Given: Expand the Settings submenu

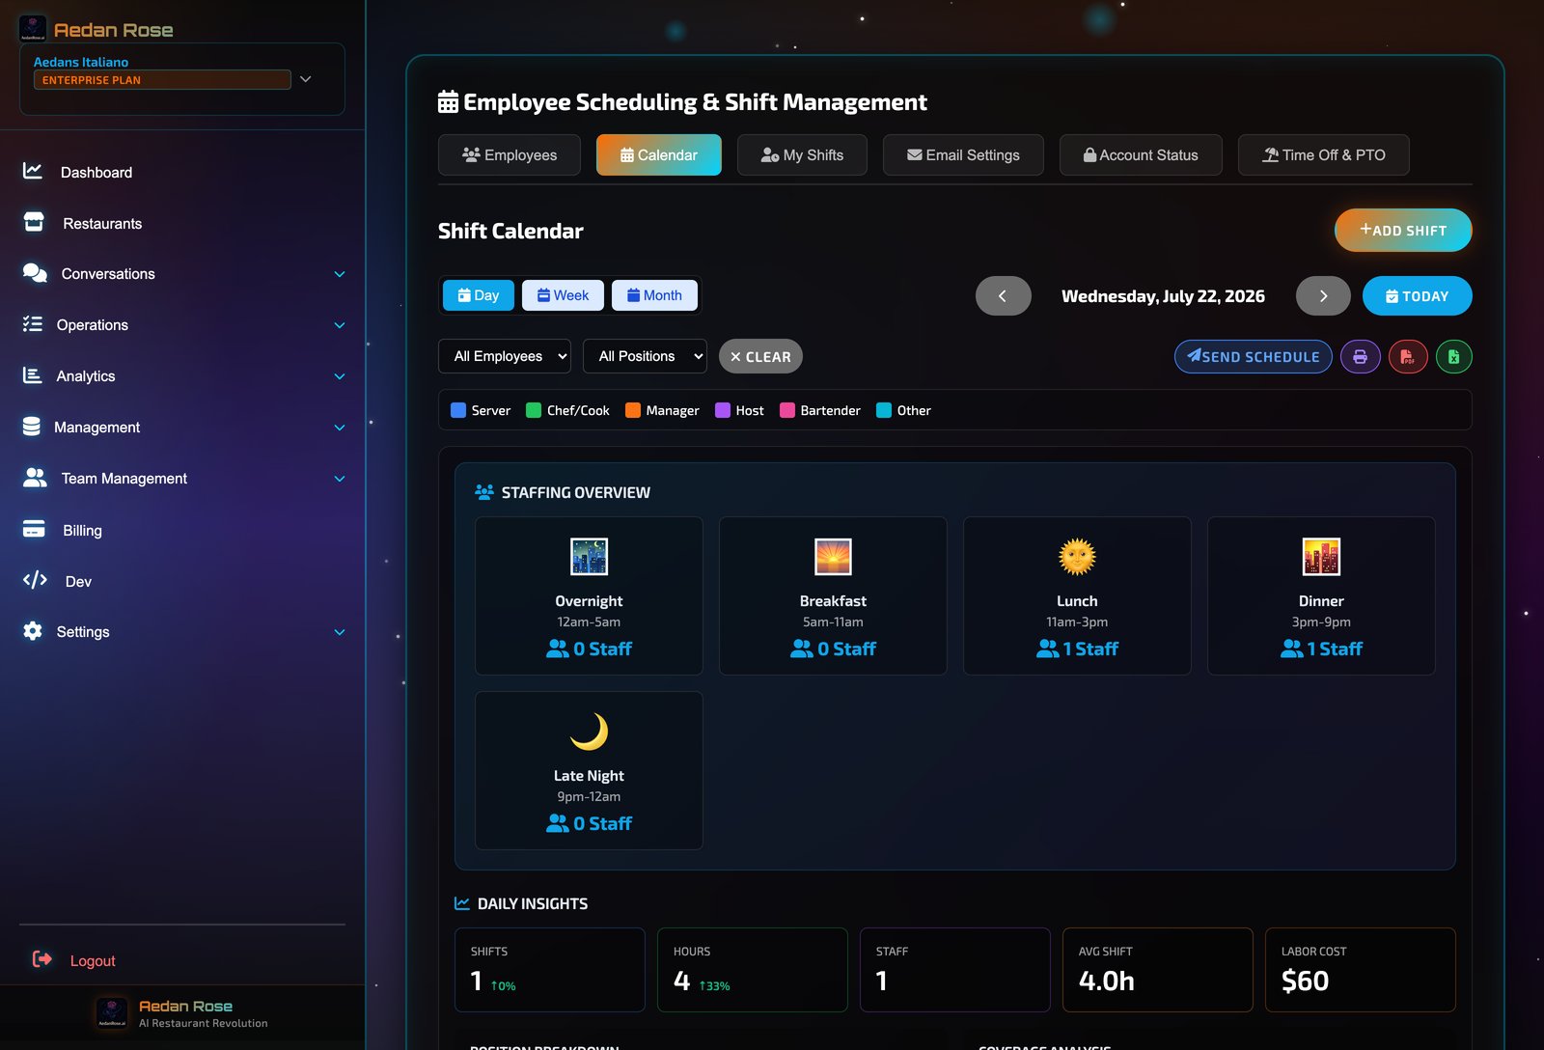Looking at the screenshot, I should click(x=340, y=632).
